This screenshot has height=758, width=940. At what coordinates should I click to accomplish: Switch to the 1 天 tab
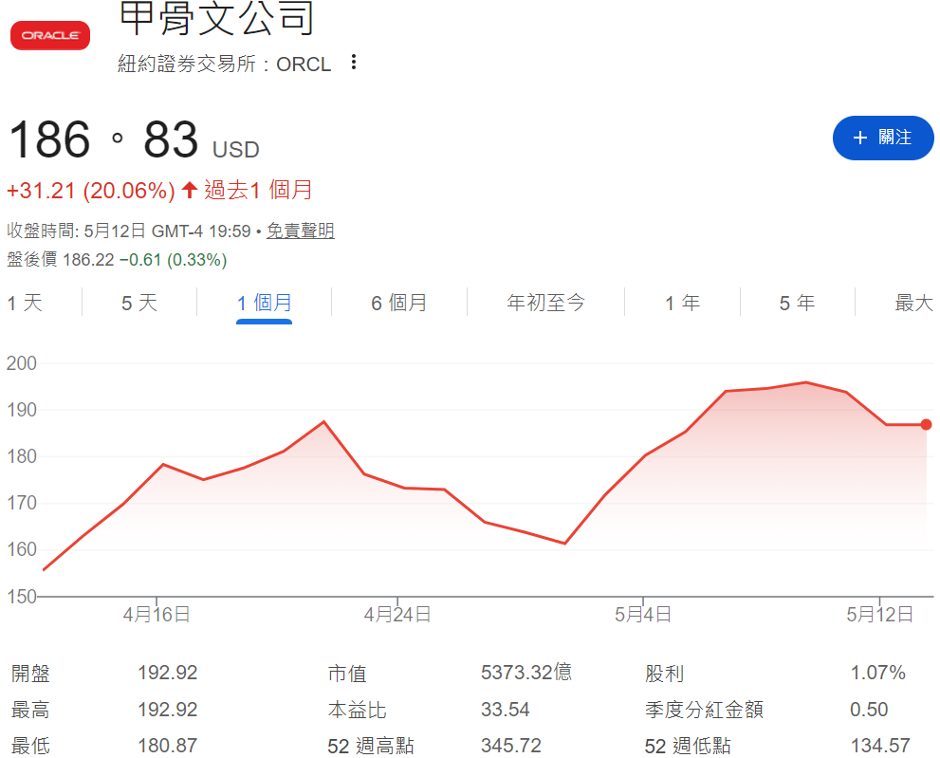pos(25,303)
